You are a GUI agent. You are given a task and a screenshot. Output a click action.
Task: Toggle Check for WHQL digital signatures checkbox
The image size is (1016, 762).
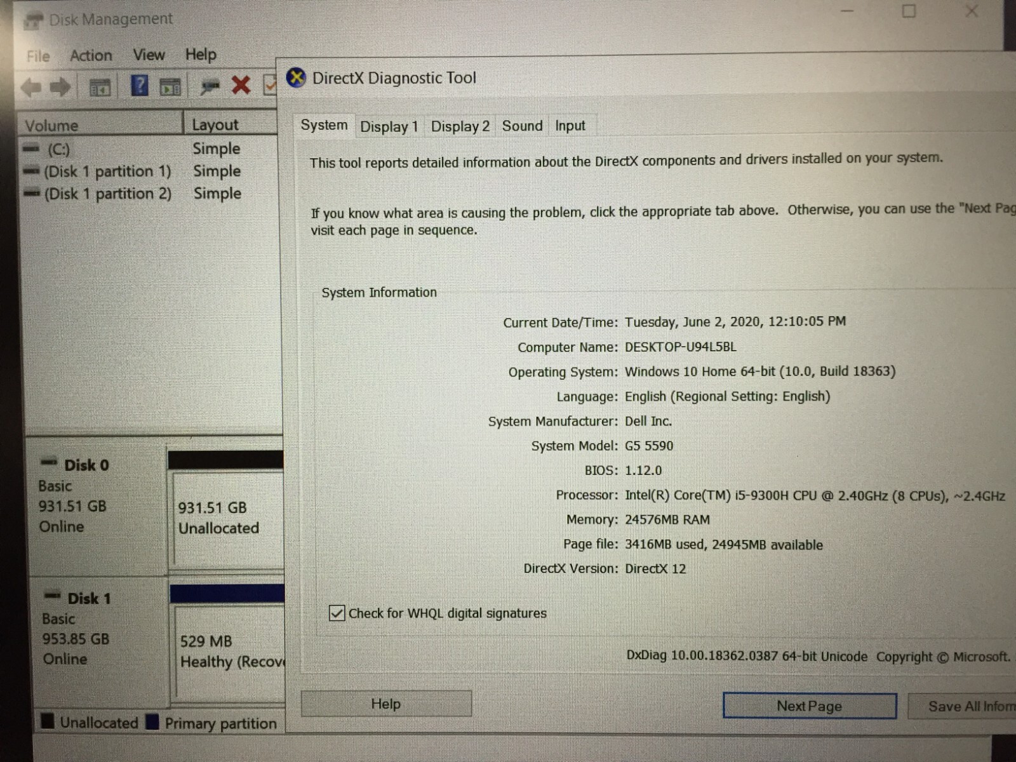pyautogui.click(x=337, y=613)
